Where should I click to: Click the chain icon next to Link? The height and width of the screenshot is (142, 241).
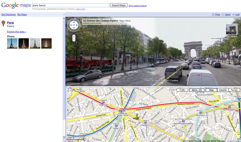click(233, 14)
